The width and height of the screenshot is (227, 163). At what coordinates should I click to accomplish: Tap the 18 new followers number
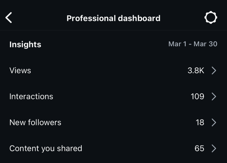point(200,123)
